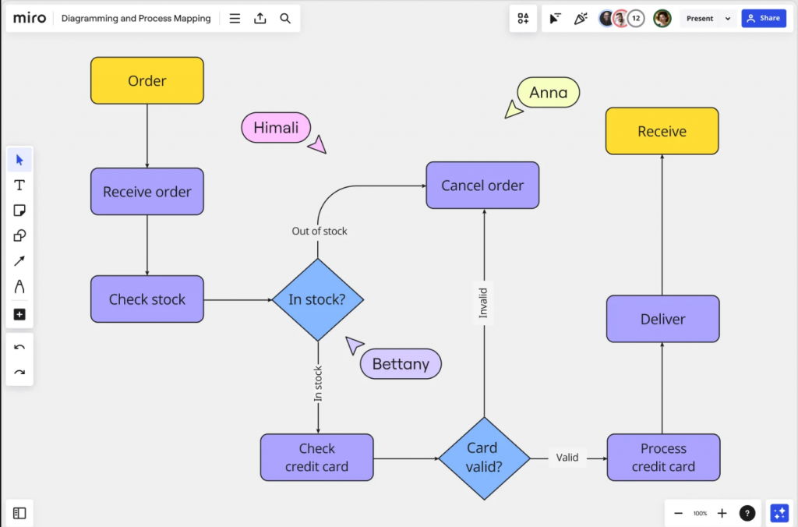
Task: Open the export options via upload icon
Action: click(260, 17)
